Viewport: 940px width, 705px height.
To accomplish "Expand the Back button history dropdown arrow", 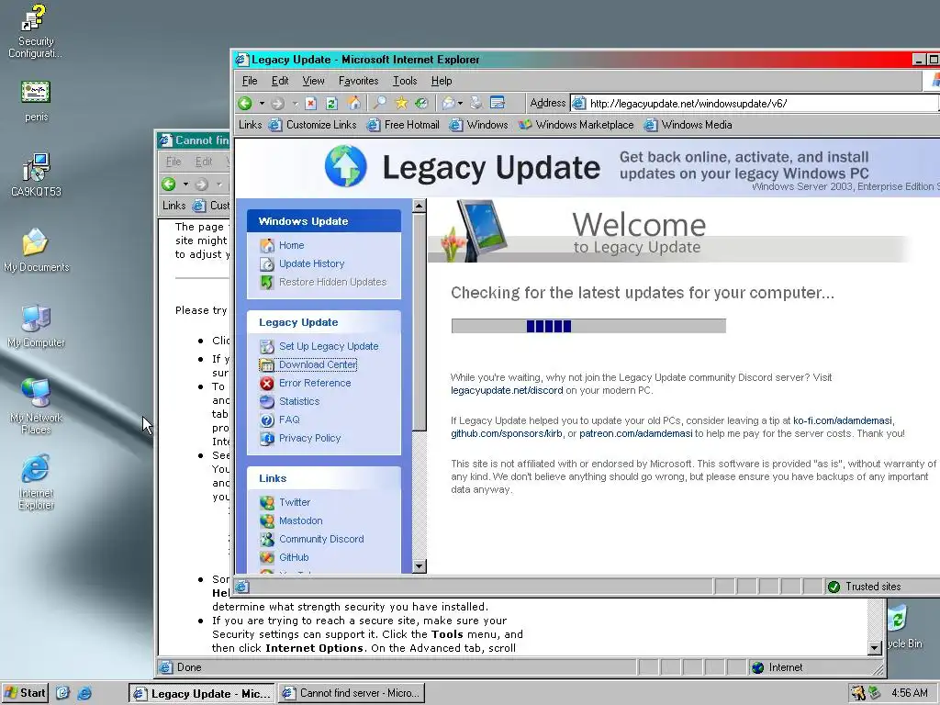I will [x=262, y=103].
